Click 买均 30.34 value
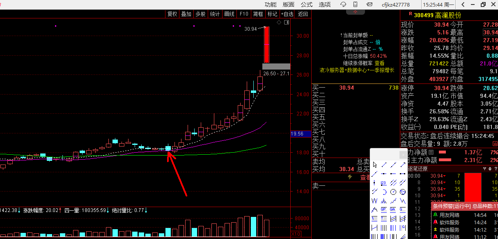Screen dimensions: 498x239 [347, 169]
